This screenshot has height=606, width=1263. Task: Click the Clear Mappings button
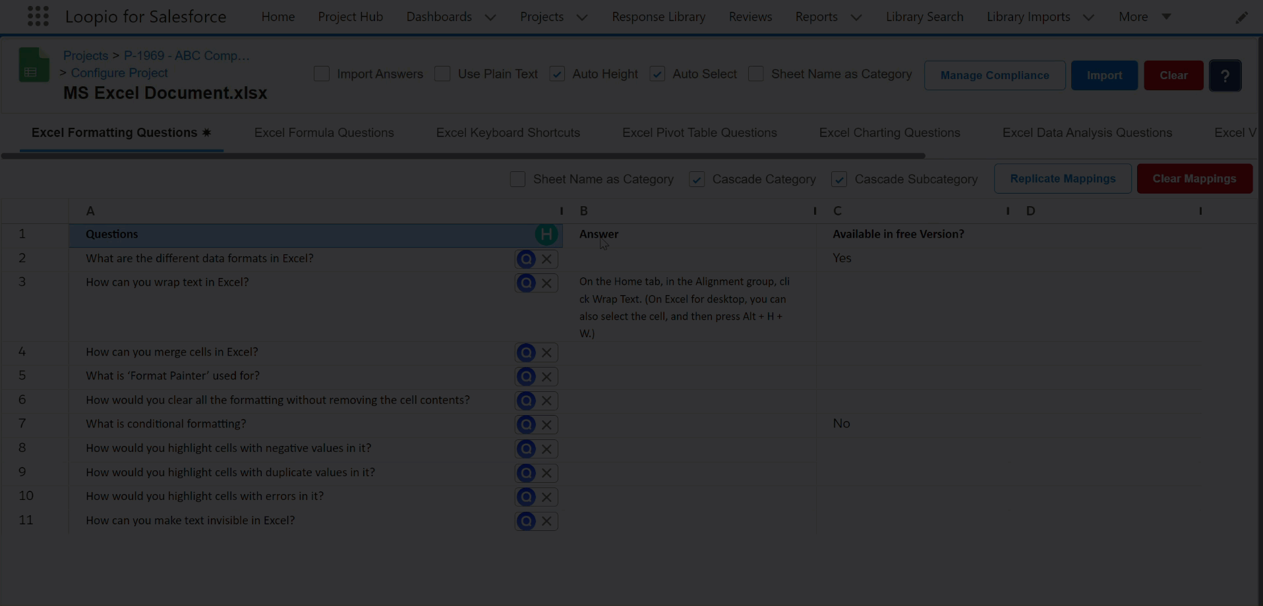point(1194,179)
